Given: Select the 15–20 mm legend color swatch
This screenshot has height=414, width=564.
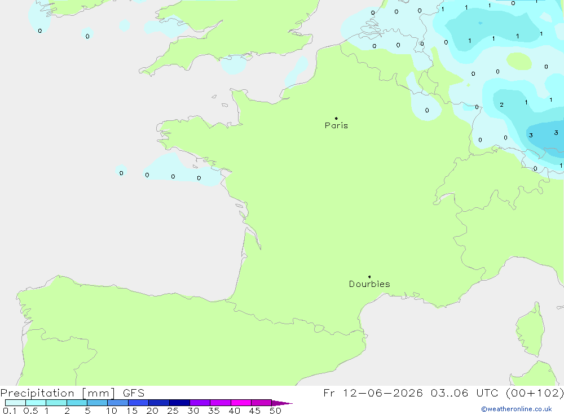Looking at the screenshot, I should coord(139,403).
